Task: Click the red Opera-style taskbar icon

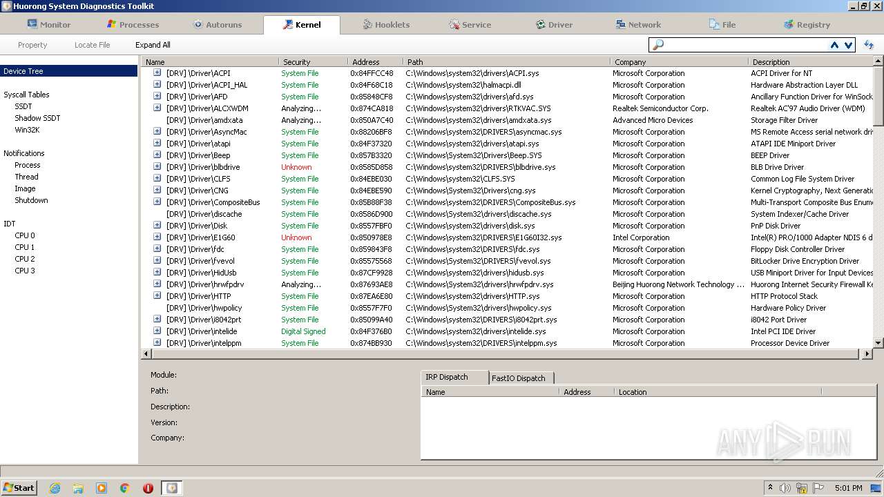Action: click(x=148, y=488)
